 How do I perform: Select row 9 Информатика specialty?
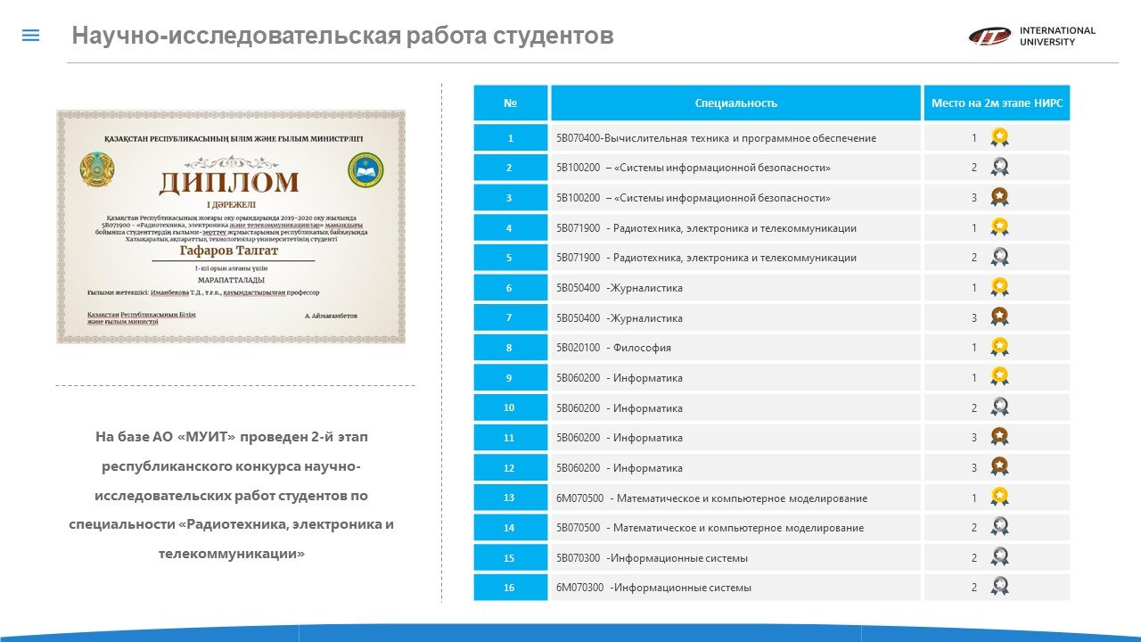tap(735, 377)
